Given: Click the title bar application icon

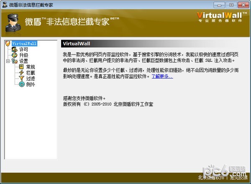Looking at the screenshot, I should [5, 5].
